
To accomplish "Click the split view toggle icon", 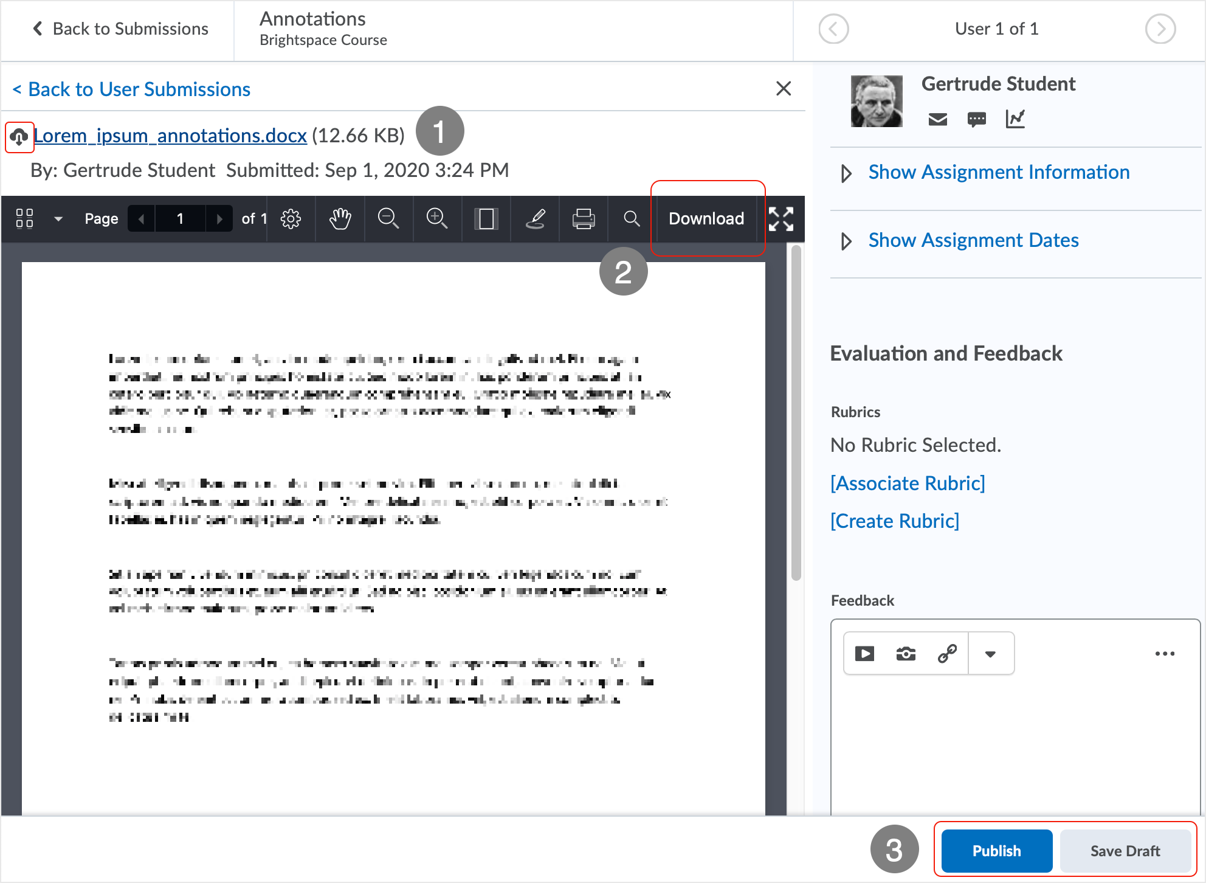I will point(487,219).
